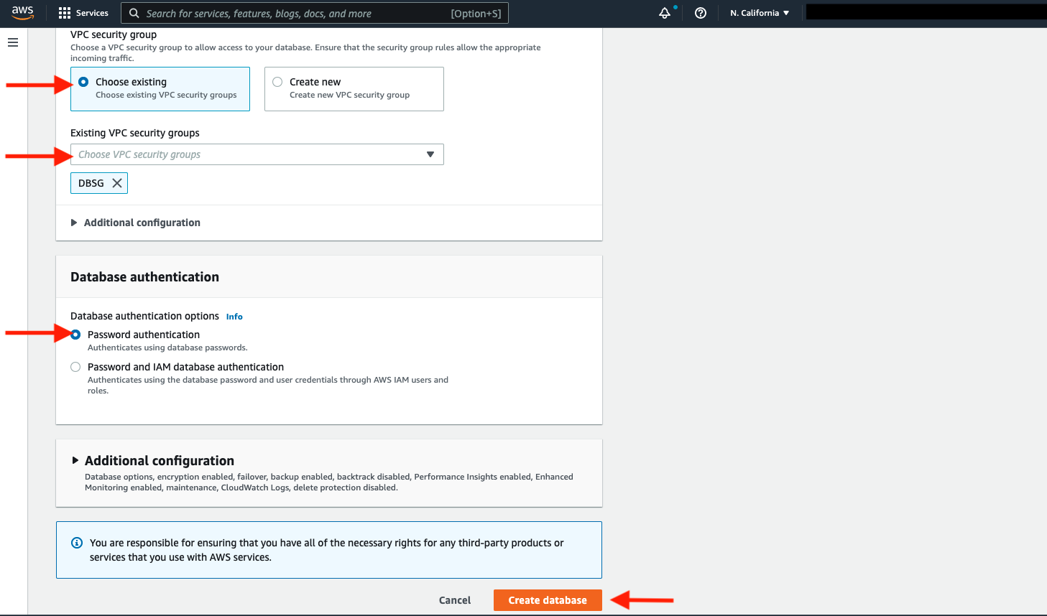
Task: Click the search magnifier icon
Action: (x=134, y=13)
